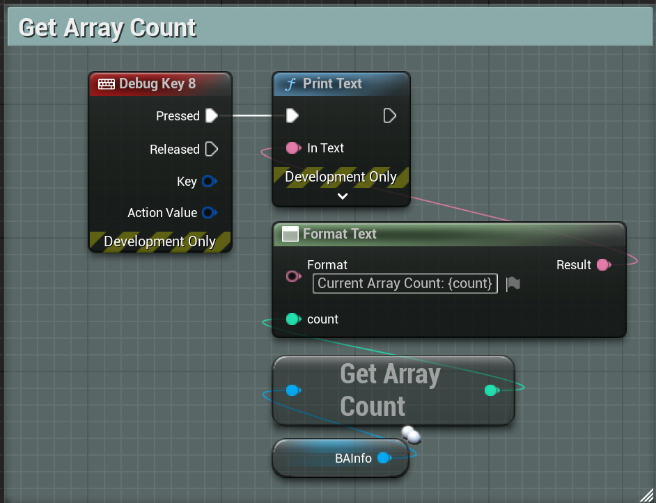Viewport: 656px width, 503px height.
Task: Edit the Current Array Count format field
Action: [x=405, y=283]
